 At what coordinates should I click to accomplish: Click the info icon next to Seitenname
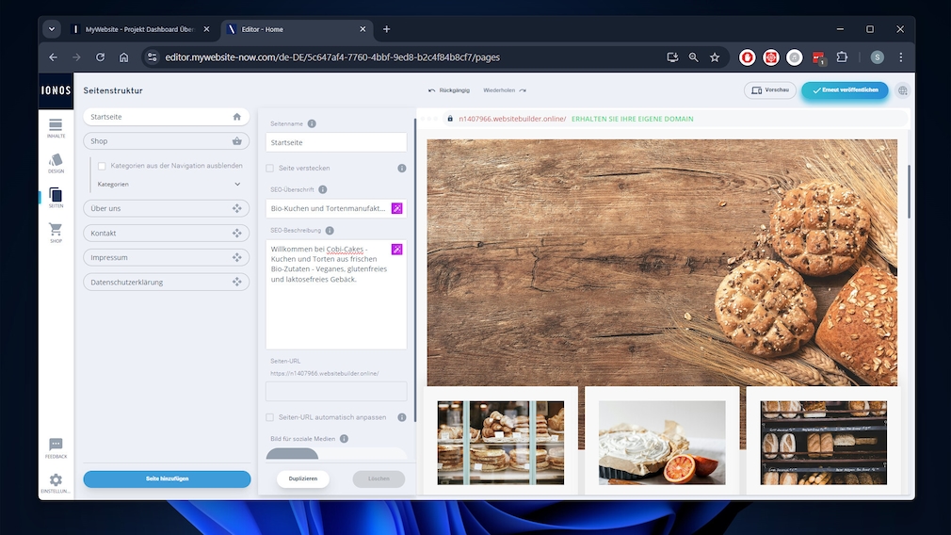point(312,123)
